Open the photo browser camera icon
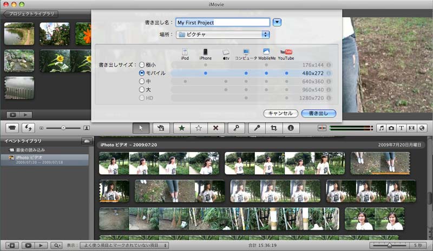The width and height of the screenshot is (433, 251). tap(391, 128)
